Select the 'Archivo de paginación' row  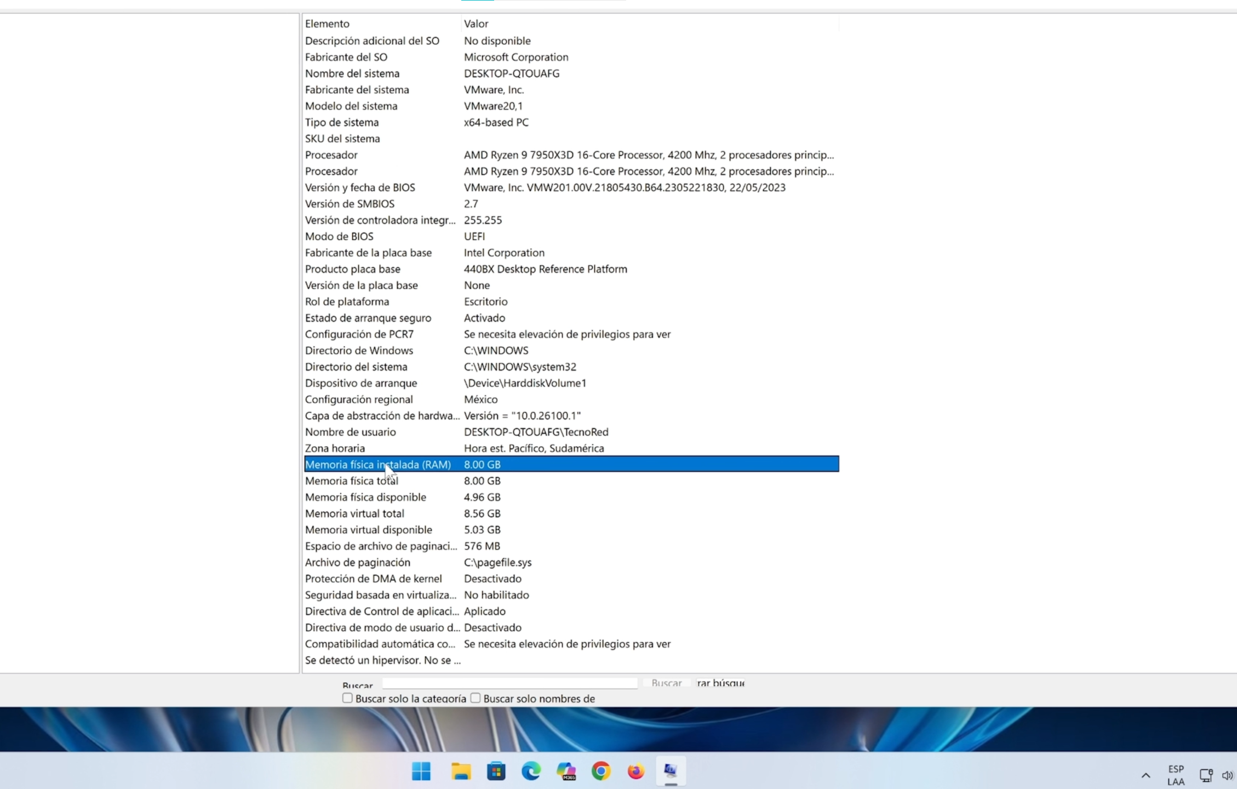tap(571, 562)
